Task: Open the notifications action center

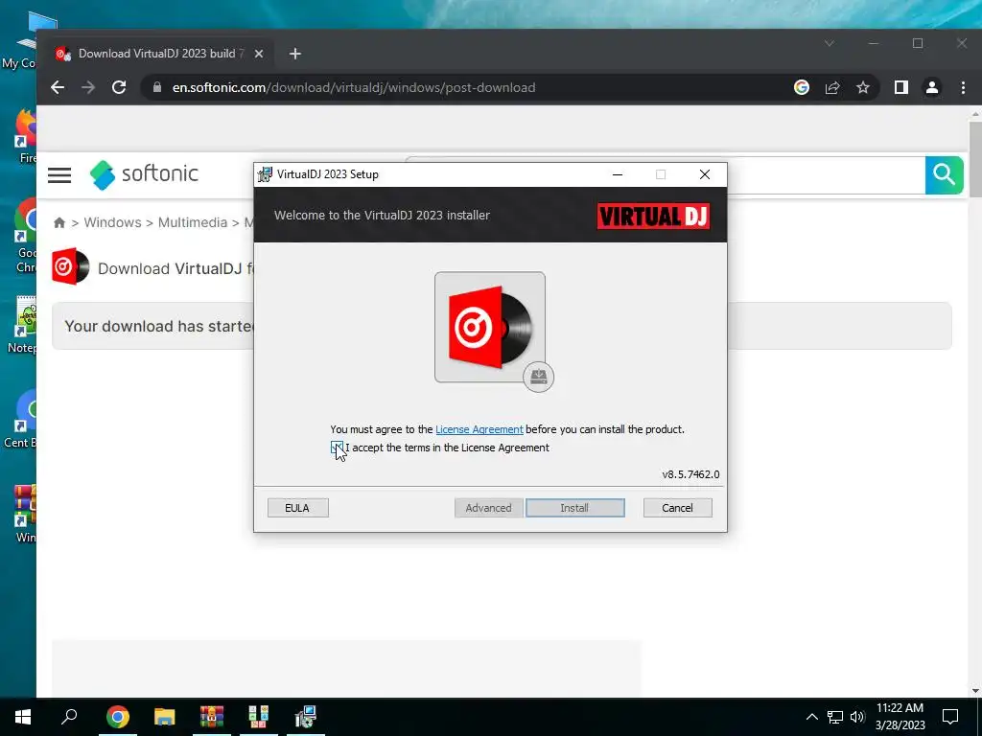Action: point(950,717)
